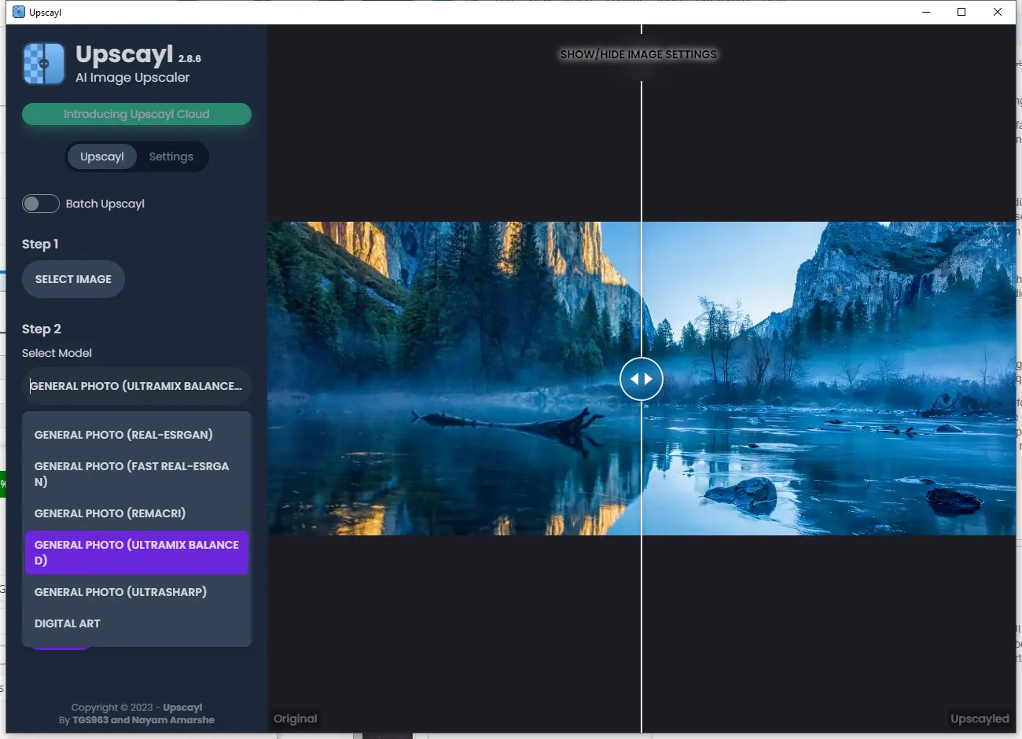Click the Upscayl link in copyright footer
This screenshot has height=739, width=1022.
click(182, 708)
